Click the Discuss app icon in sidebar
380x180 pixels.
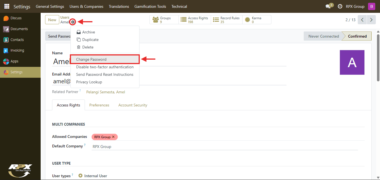click(6, 18)
